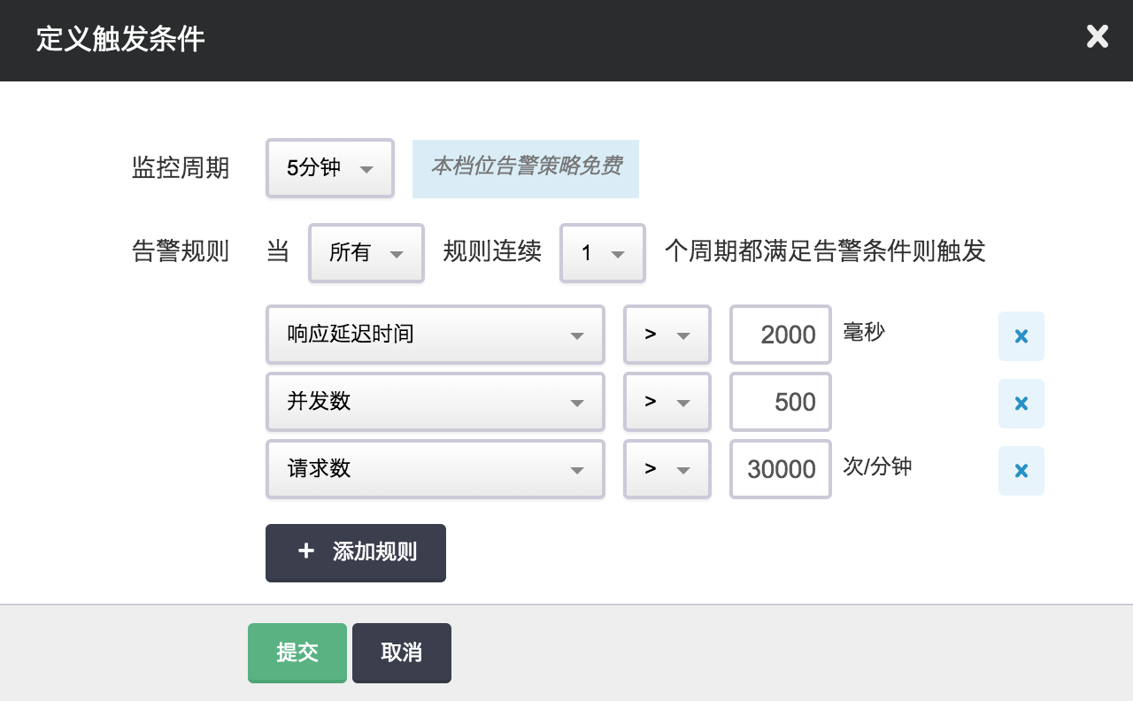Close the 定义触发条件 dialog
This screenshot has width=1133, height=701.
[1097, 37]
